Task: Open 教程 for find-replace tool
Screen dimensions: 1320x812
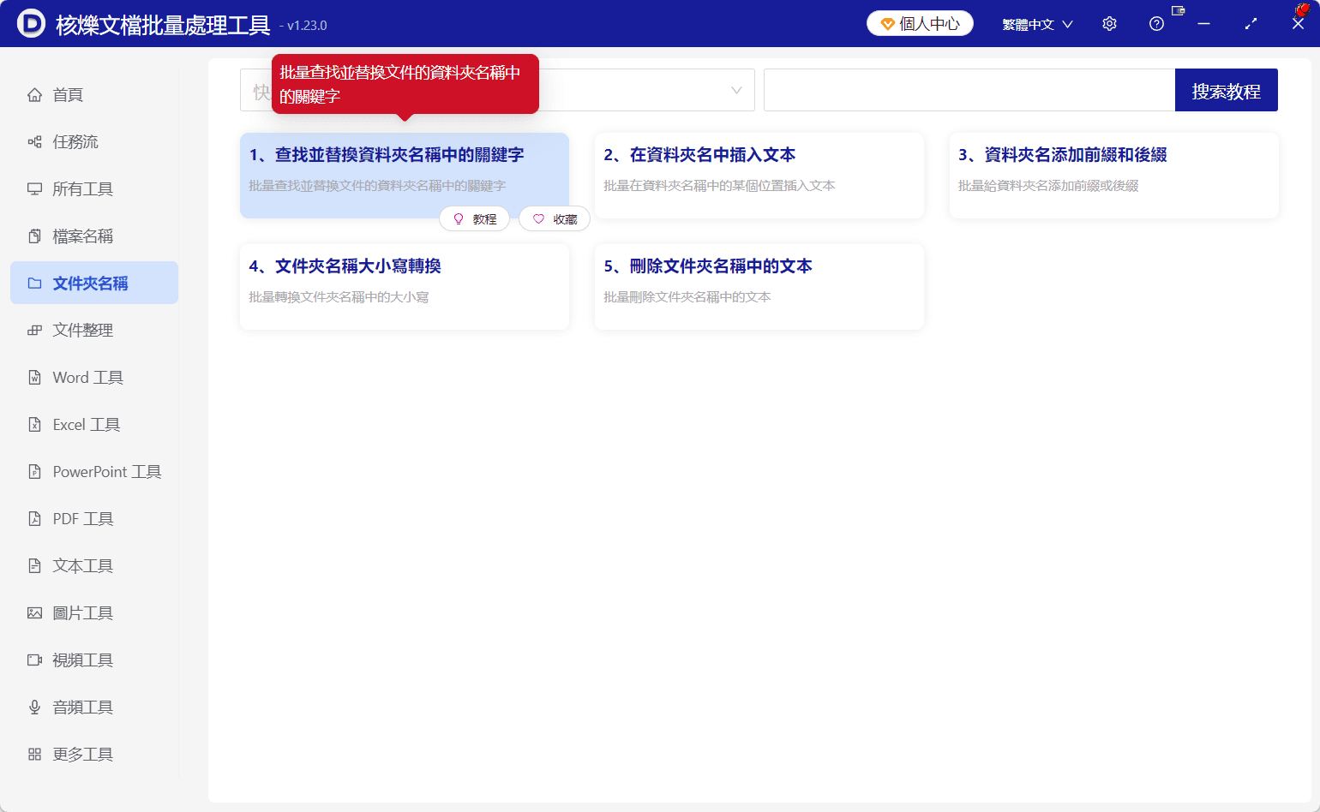Action: point(474,219)
